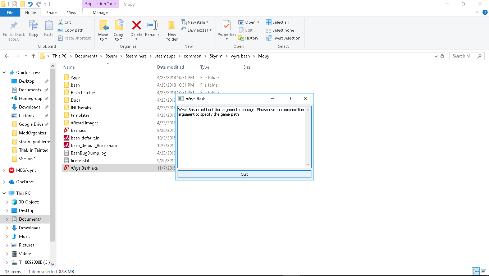Image resolution: width=489 pixels, height=276 pixels.
Task: Open the View ribbon tab
Action: click(72, 13)
